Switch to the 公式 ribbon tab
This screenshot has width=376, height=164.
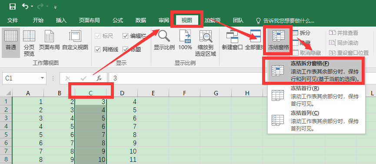coord(118,20)
